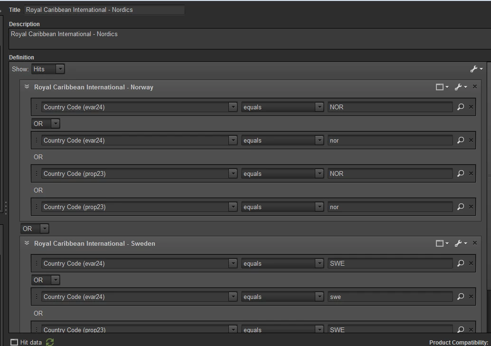Image resolution: width=491 pixels, height=346 pixels.
Task: Select the Royal Caribbean International - Sweden title
Action: pos(94,243)
